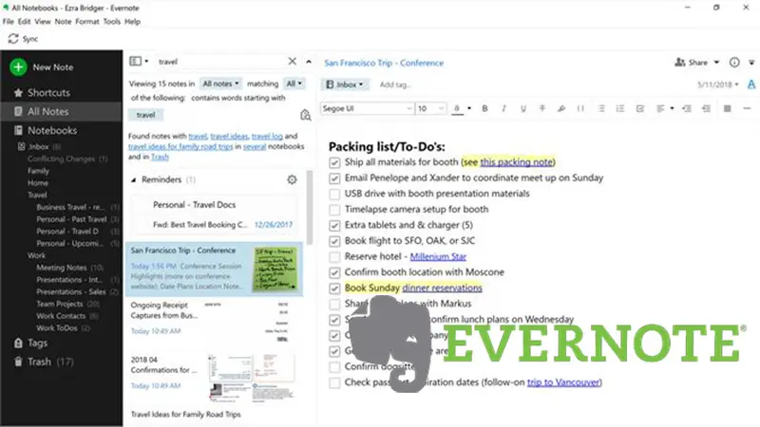Open Shortcuts star in sidebar
760x427 pixels.
pos(18,92)
